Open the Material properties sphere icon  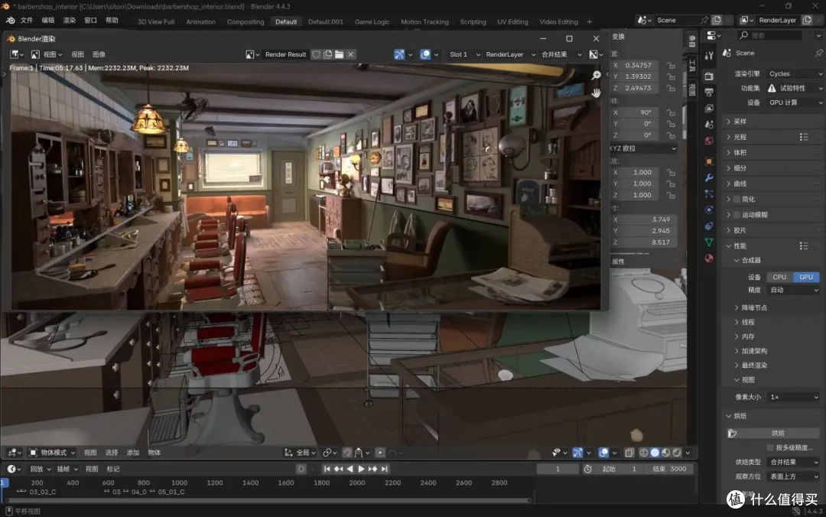point(709,258)
